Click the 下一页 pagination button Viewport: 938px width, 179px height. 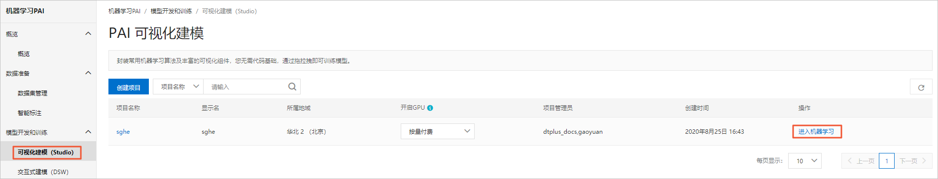(x=913, y=161)
